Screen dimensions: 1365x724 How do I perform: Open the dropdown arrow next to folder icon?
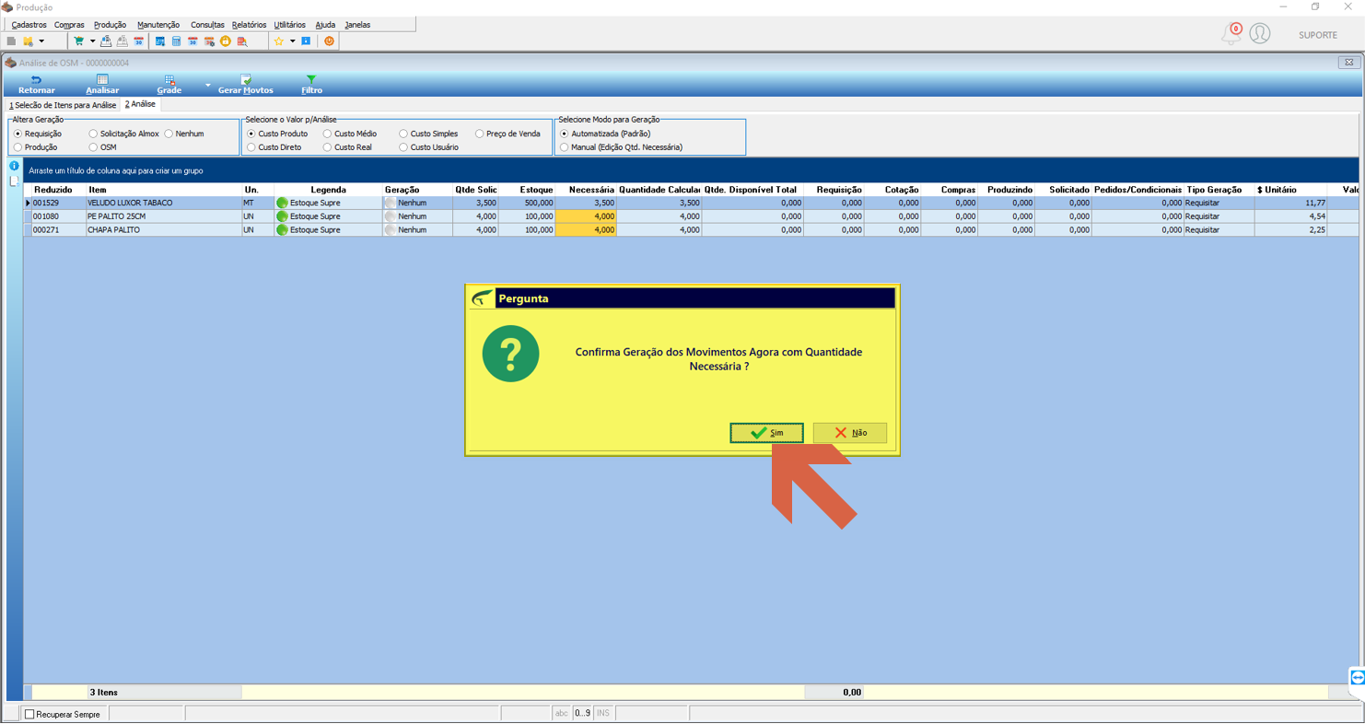[x=41, y=41]
